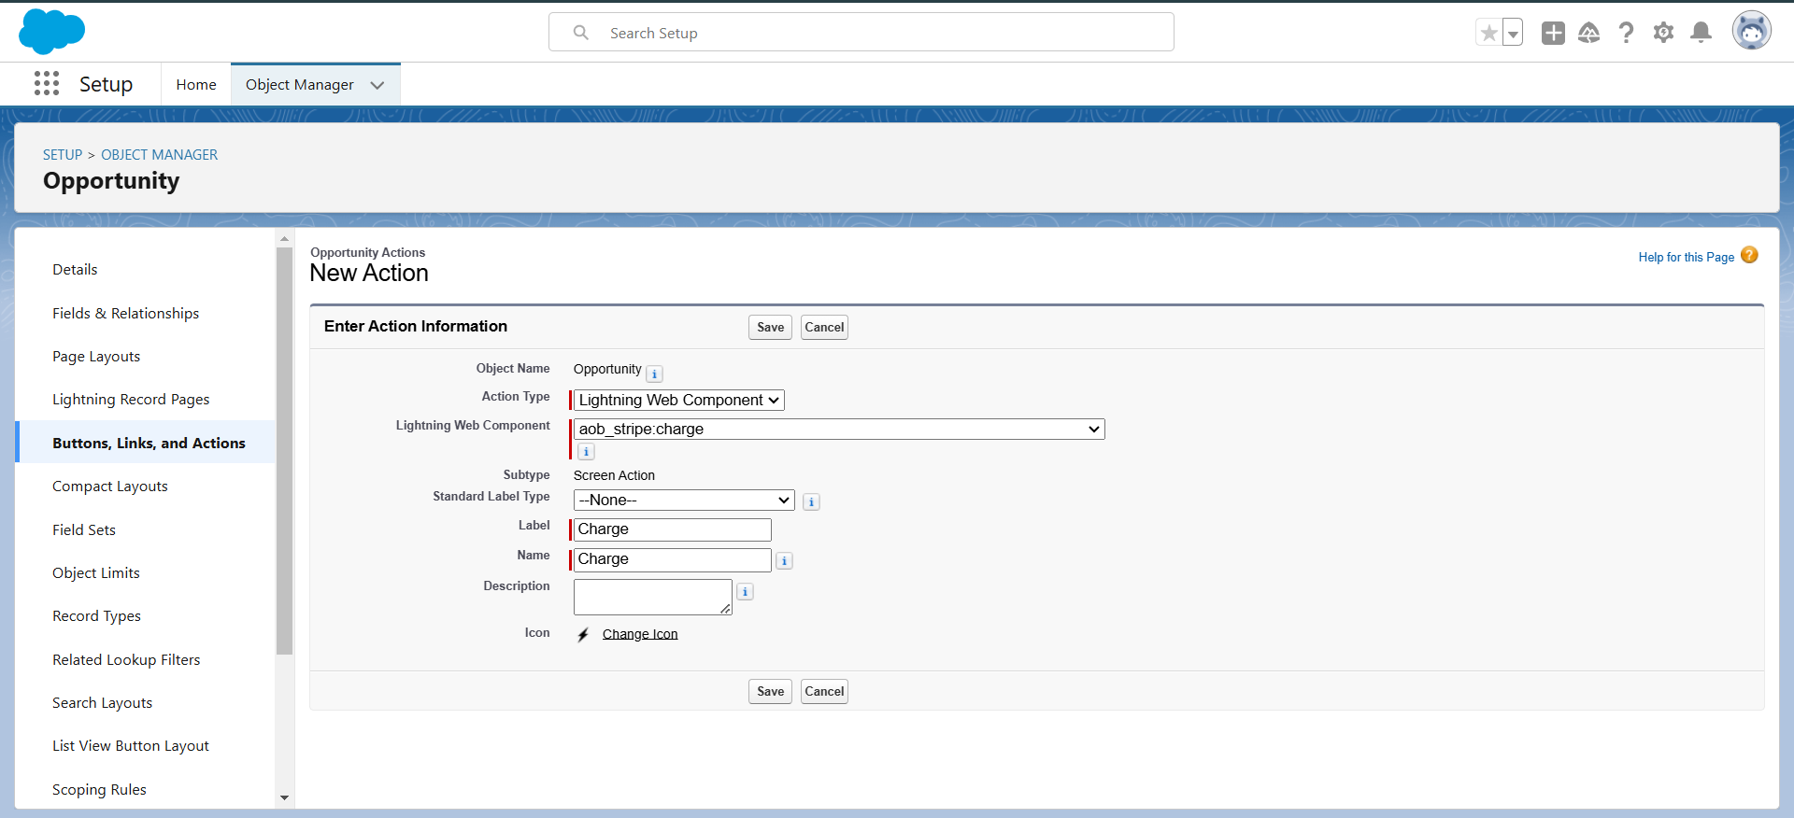Click the Change Icon link

pos(640,634)
